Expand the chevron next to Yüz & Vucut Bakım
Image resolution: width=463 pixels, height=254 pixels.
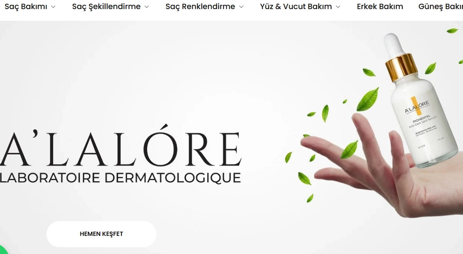[338, 7]
